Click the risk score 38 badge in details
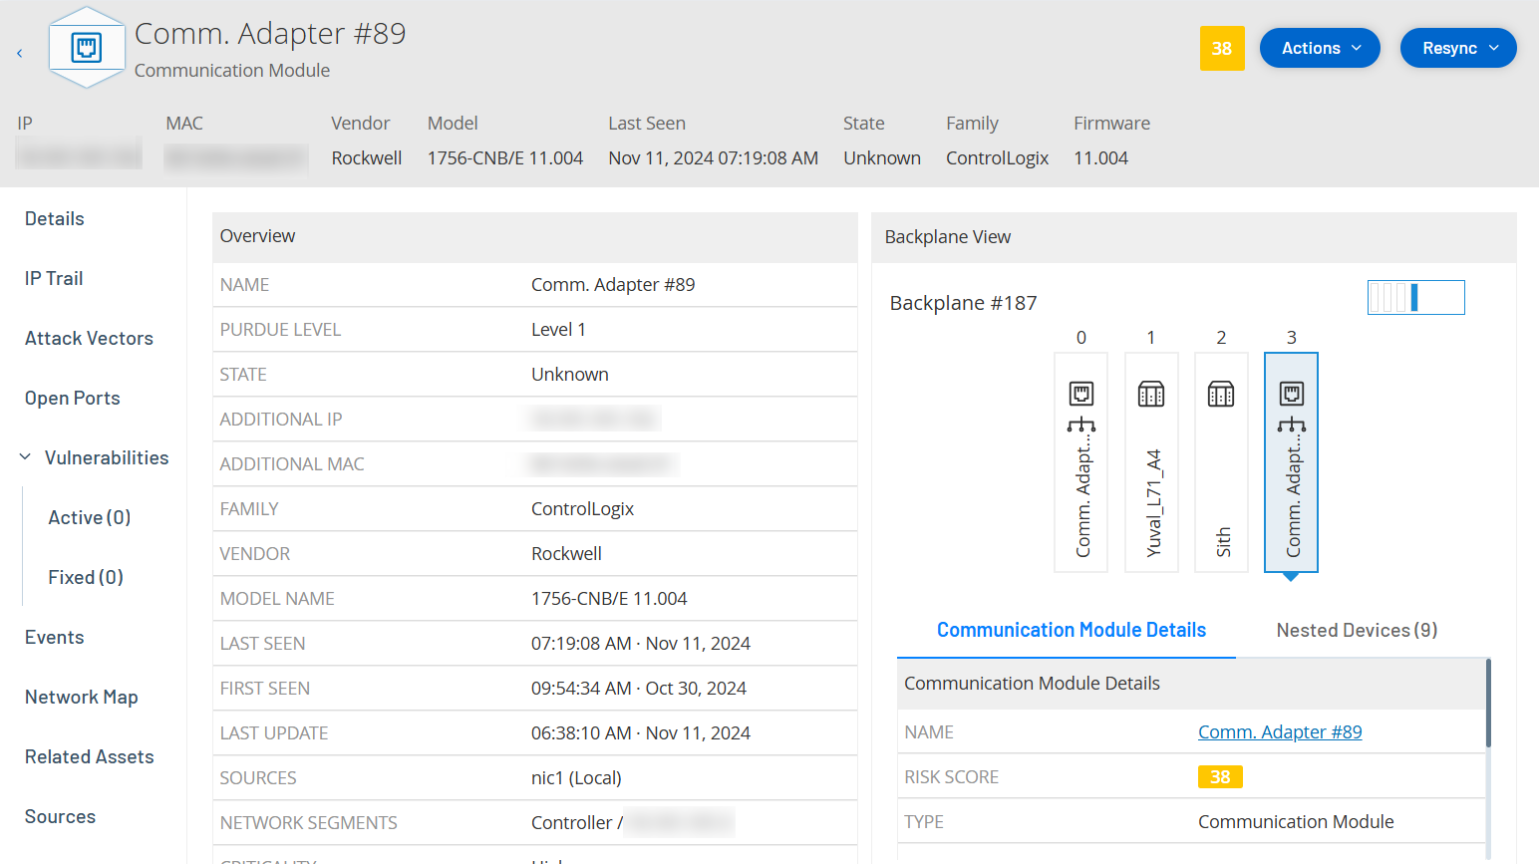1539x864 pixels. point(1219,777)
